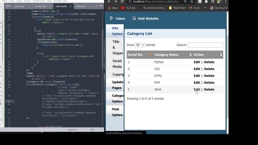Reload the catlist.php page
The height and width of the screenshot is (145, 258).
[x=122, y=2]
